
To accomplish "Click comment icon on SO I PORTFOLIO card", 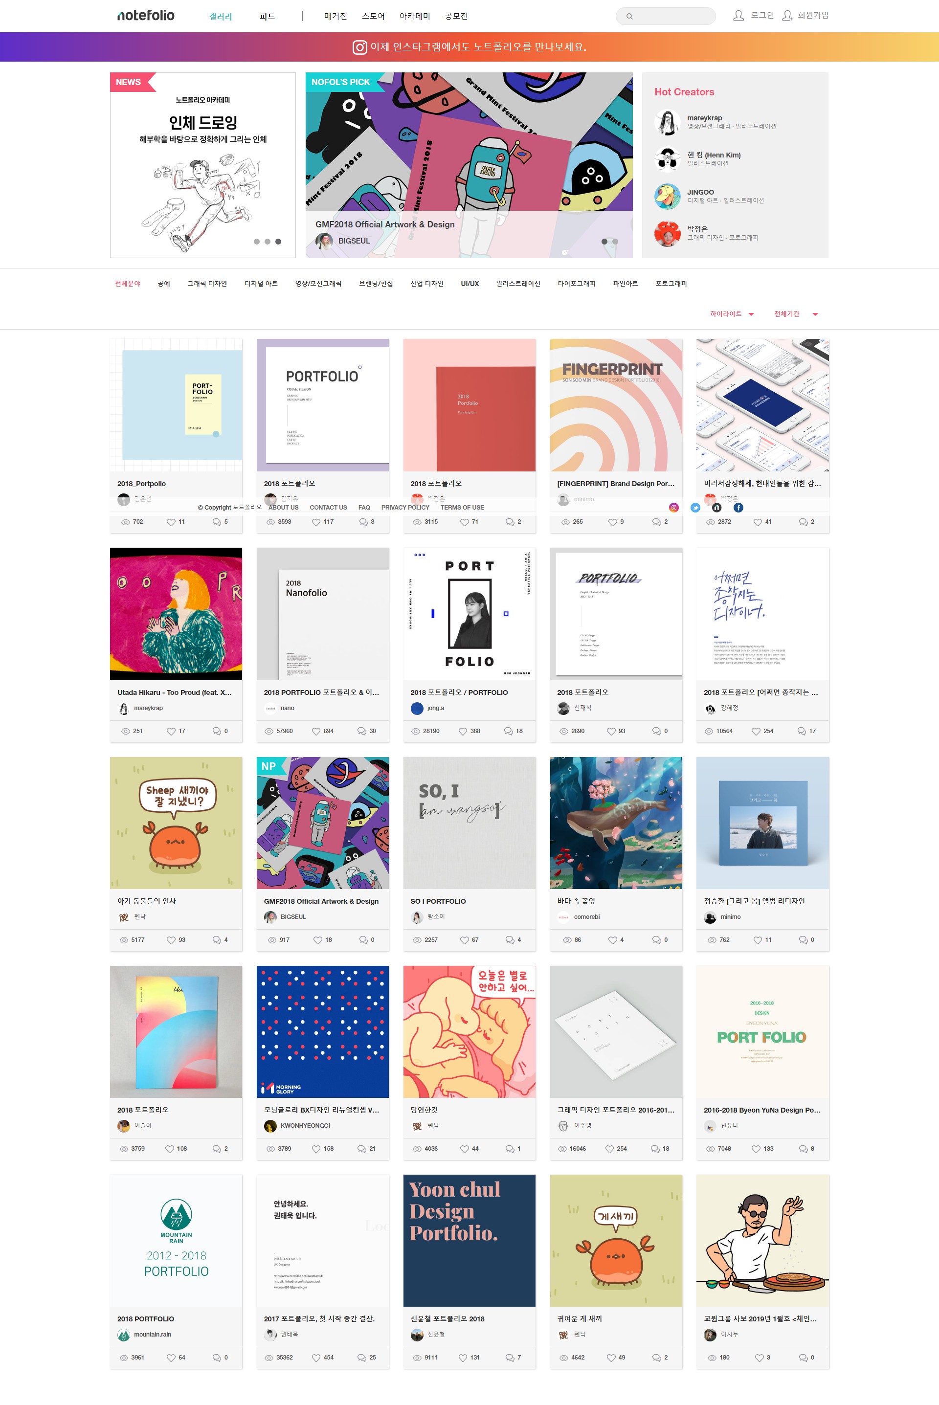I will (510, 940).
